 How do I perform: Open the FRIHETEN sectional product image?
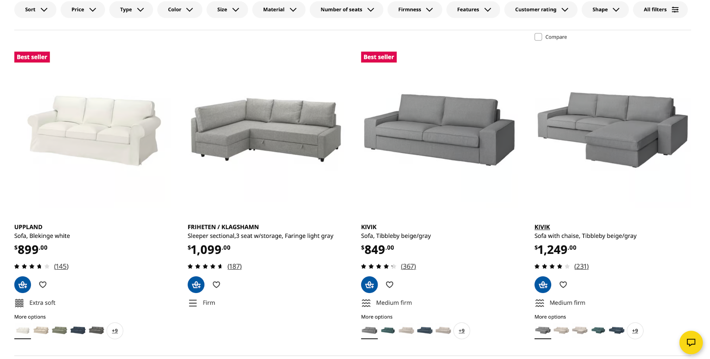pyautogui.click(x=266, y=130)
